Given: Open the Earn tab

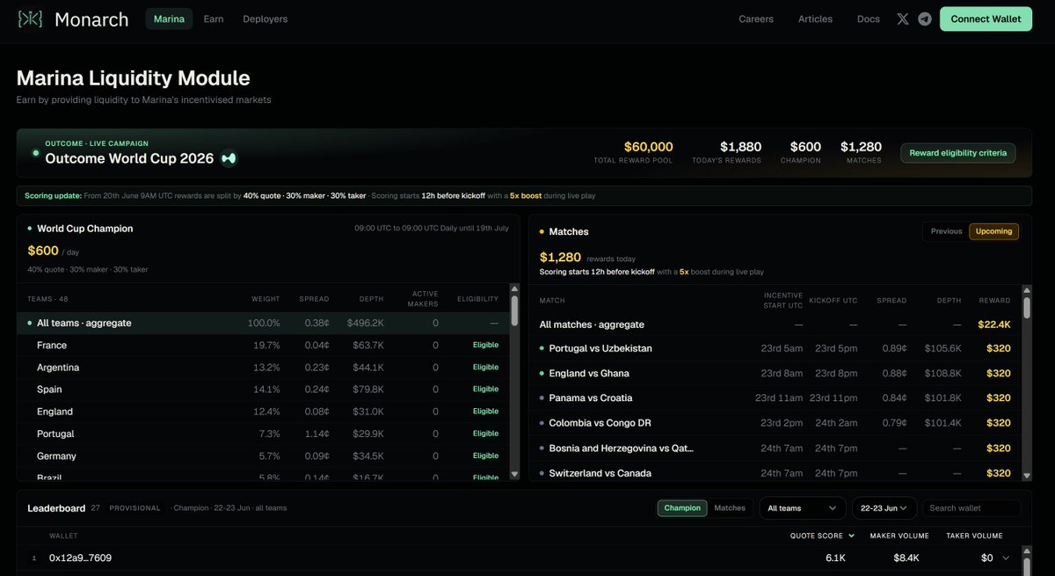Looking at the screenshot, I should coord(214,18).
